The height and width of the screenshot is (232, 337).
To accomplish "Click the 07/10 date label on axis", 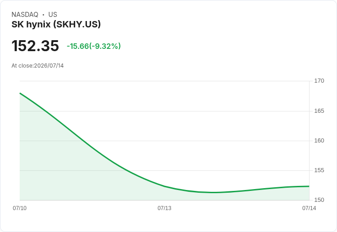I will 20,208.
